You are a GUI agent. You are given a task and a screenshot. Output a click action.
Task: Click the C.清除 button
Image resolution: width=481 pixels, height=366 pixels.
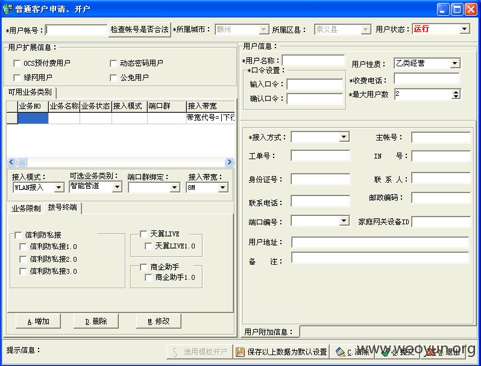coord(353,352)
